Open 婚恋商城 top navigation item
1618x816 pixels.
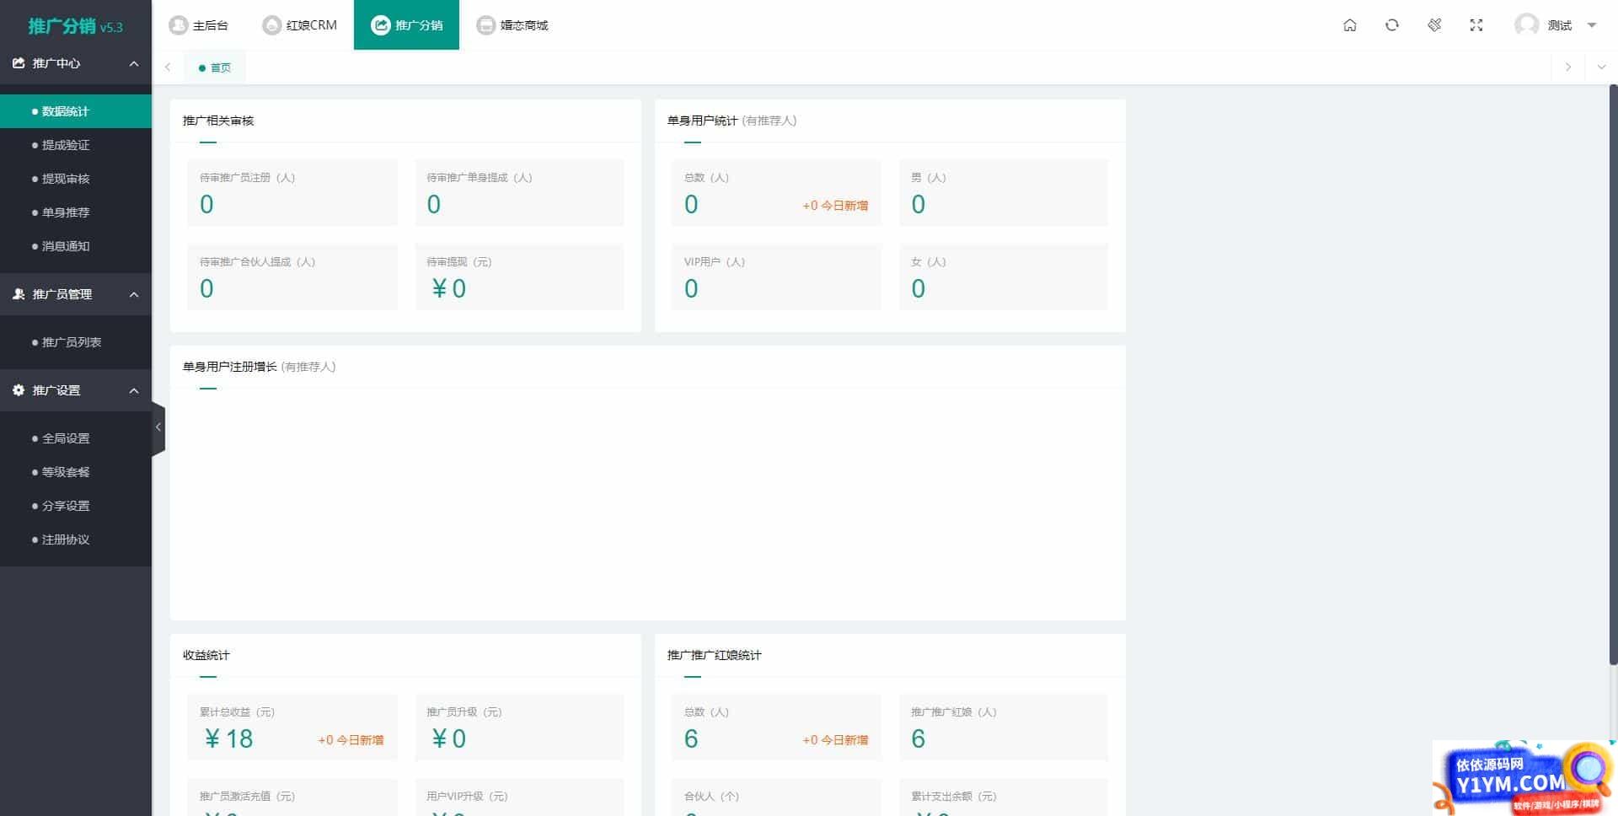pyautogui.click(x=512, y=25)
